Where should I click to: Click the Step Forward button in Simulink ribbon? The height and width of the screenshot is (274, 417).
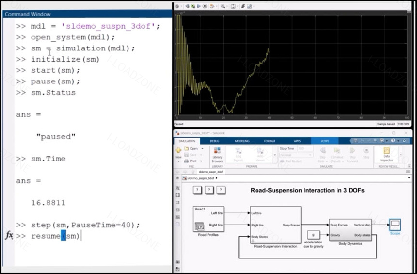pyautogui.click(x=353, y=155)
